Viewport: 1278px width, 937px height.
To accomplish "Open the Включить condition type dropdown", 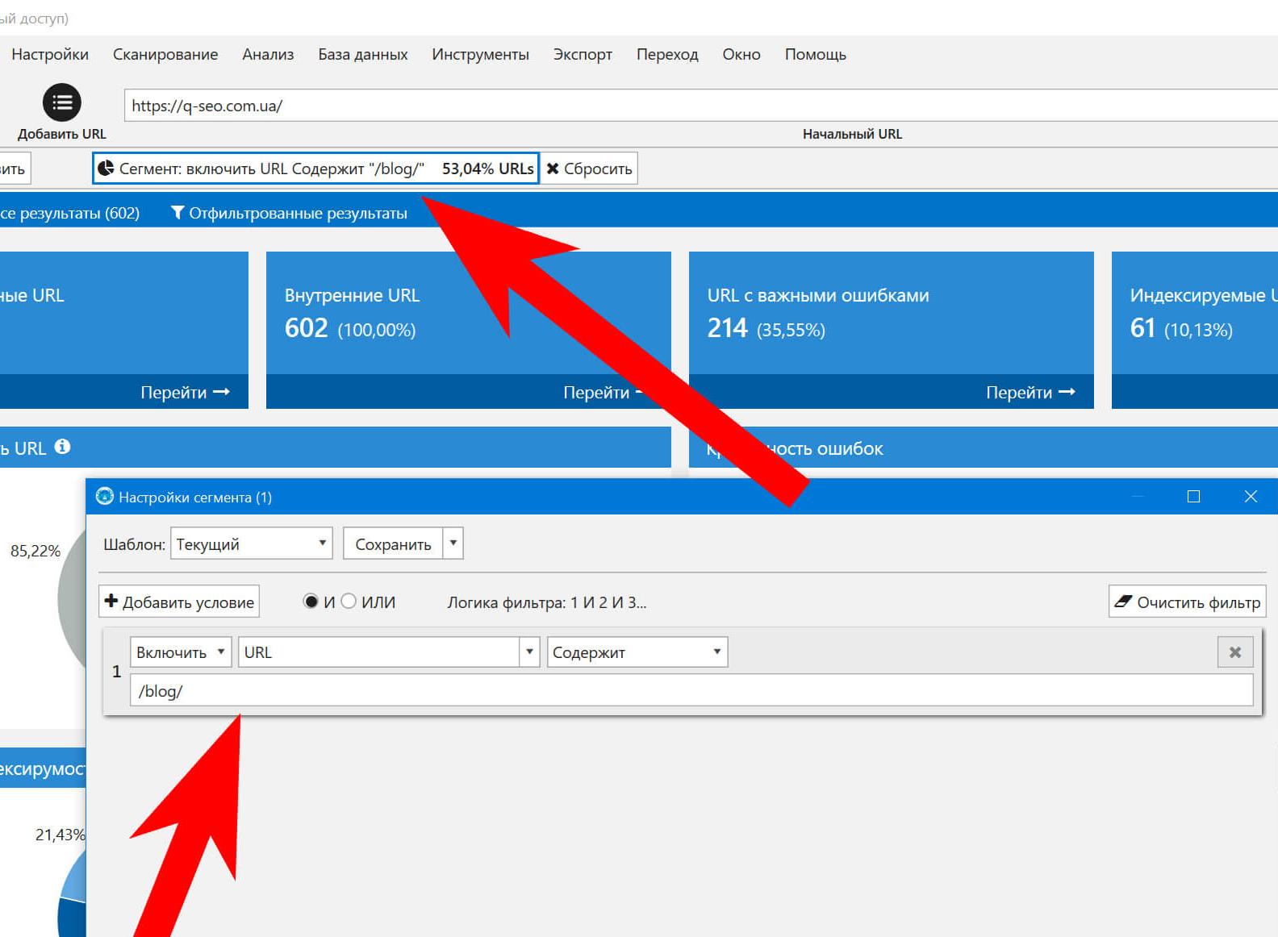I will tap(181, 652).
